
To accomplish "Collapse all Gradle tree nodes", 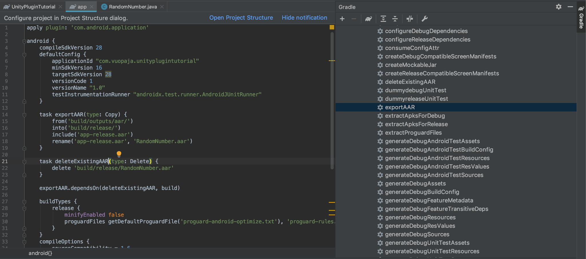I will click(x=395, y=19).
